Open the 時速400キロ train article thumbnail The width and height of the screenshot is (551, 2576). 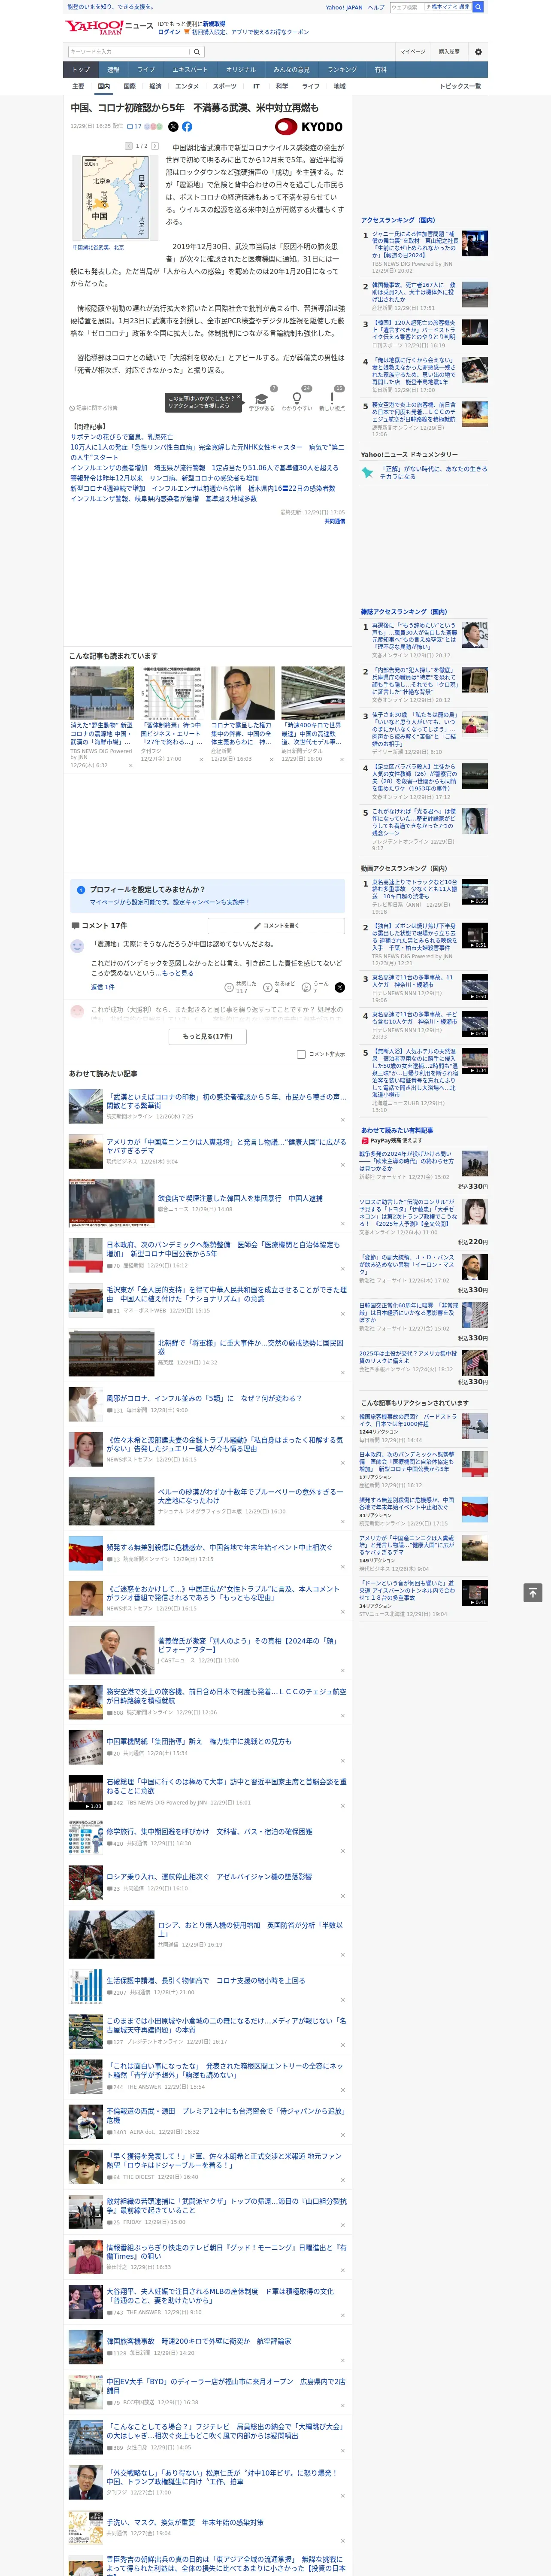(x=313, y=693)
